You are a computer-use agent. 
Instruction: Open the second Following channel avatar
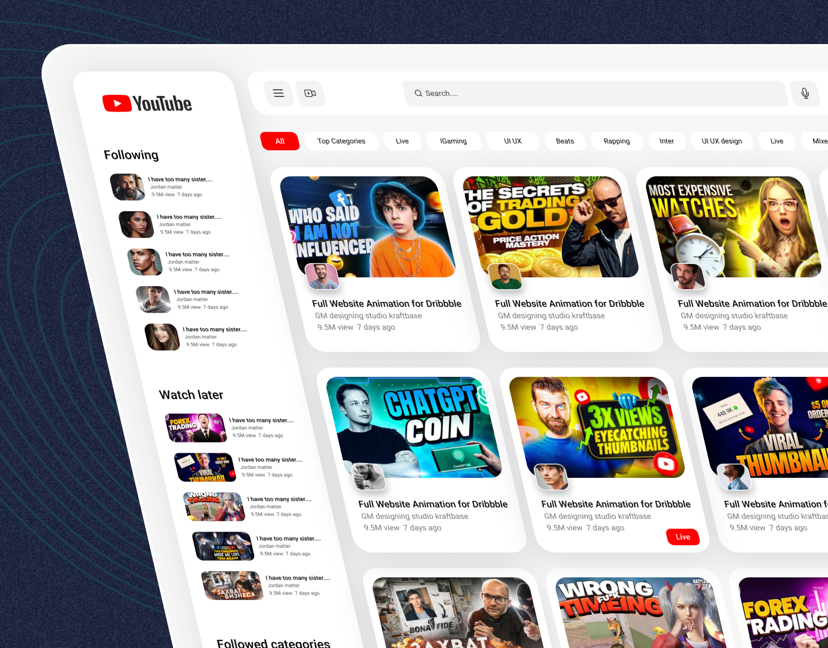[136, 225]
